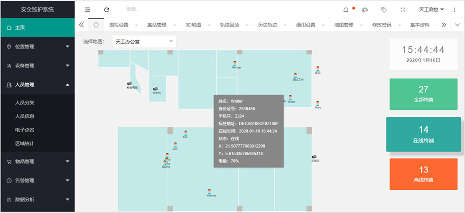Open 电子点名 in the sidebar
Image resolution: width=465 pixels, height=213 pixels.
pyautogui.click(x=25, y=130)
